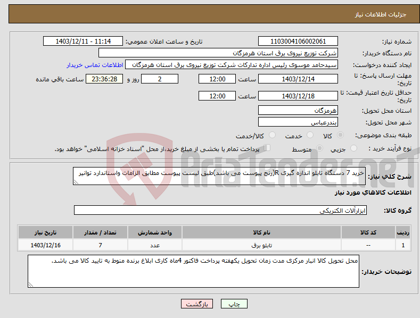Click the remaining days field showing 2
The image size is (420, 318).
[160, 79]
